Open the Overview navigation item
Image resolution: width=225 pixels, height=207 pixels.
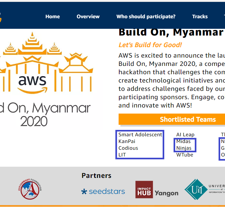[x=88, y=17]
